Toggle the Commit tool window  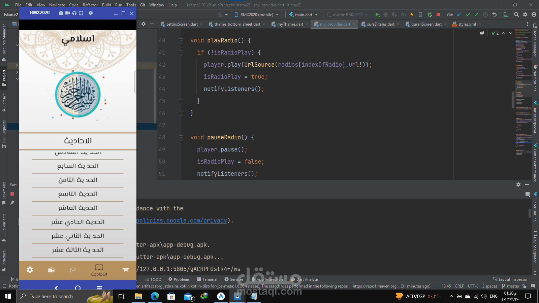click(4, 103)
